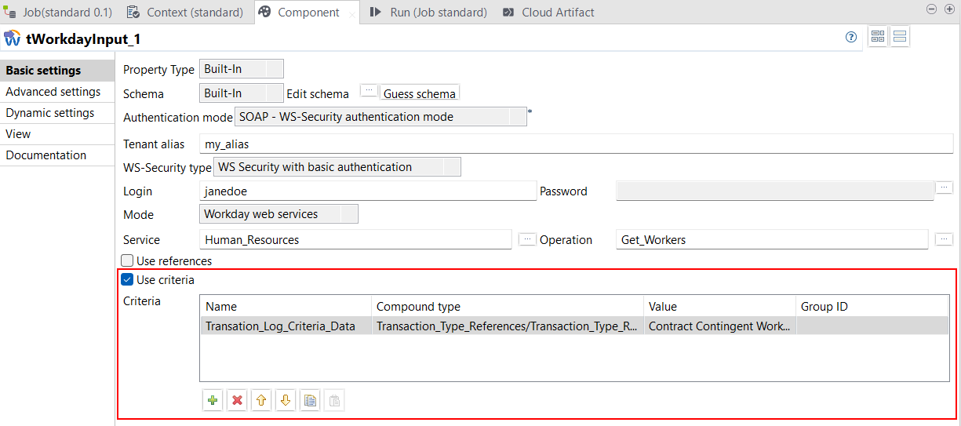Uncheck the Use criteria checkbox
The image size is (961, 426).
(127, 279)
